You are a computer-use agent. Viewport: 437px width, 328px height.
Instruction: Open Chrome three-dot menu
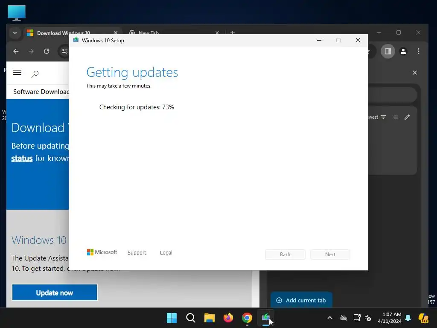click(x=419, y=51)
